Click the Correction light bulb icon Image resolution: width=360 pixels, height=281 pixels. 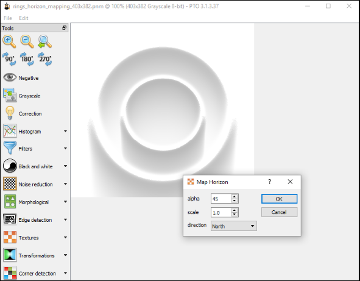click(x=10, y=113)
